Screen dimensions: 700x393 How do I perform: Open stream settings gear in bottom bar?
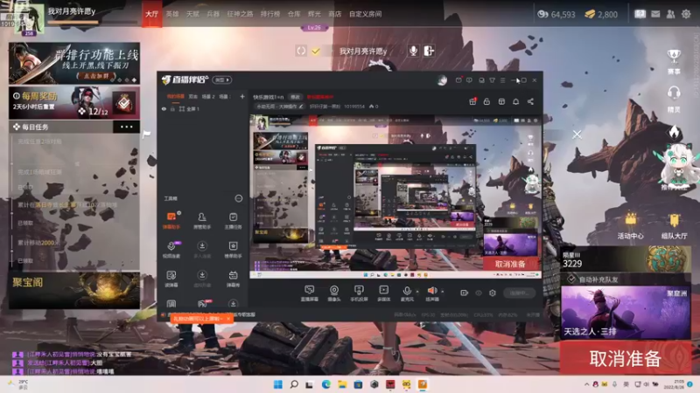click(492, 293)
